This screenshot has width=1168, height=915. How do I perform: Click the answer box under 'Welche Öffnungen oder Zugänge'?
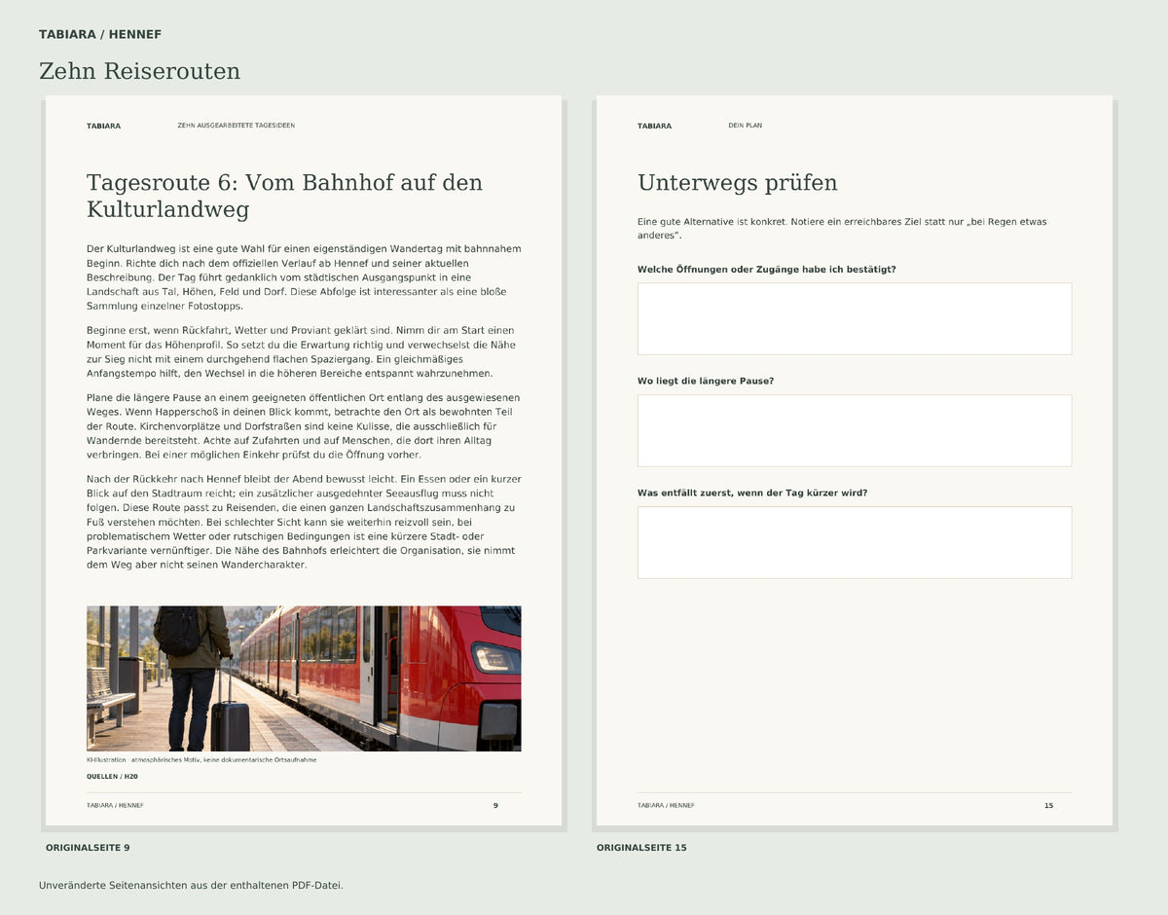(855, 318)
